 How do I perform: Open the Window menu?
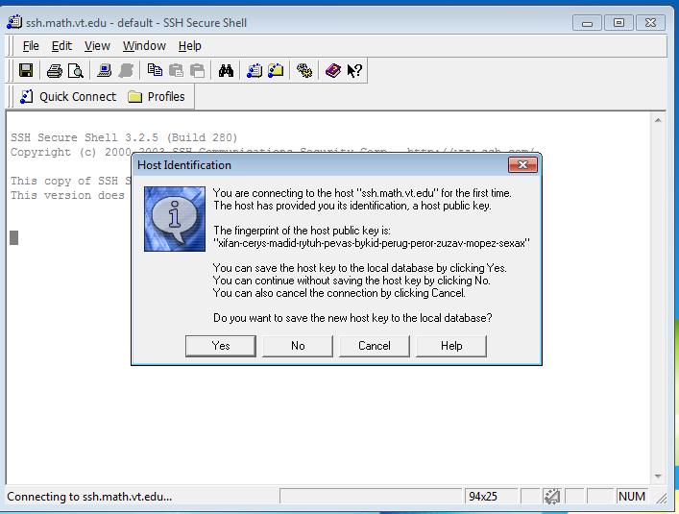pos(144,46)
